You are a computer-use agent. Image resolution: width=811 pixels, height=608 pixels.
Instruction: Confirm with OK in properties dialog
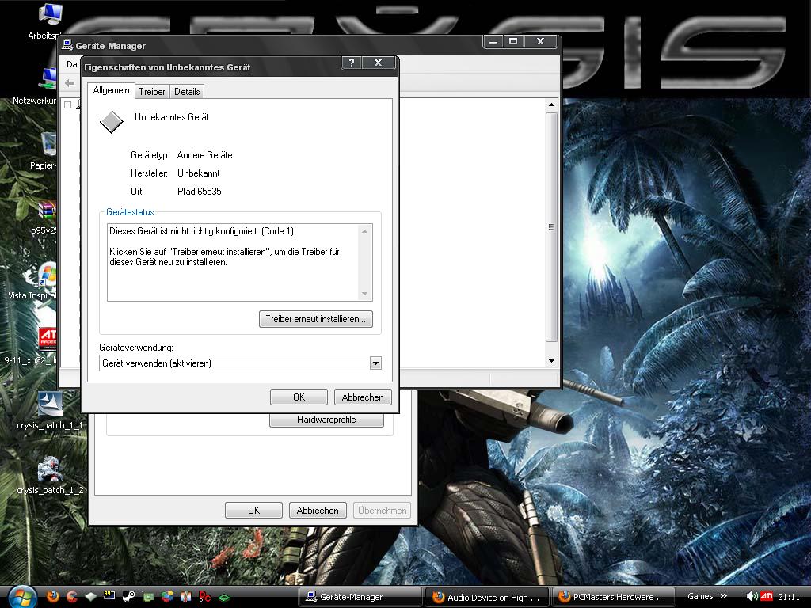click(x=299, y=397)
